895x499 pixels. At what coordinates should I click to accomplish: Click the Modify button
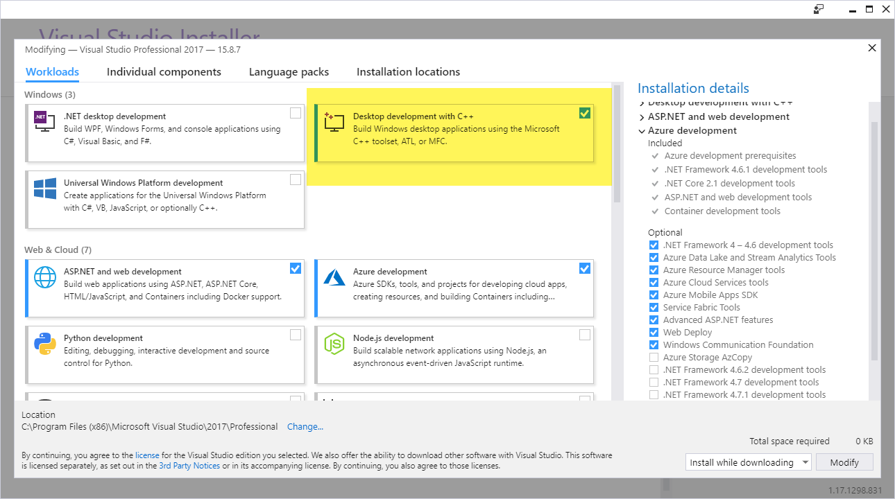point(844,462)
